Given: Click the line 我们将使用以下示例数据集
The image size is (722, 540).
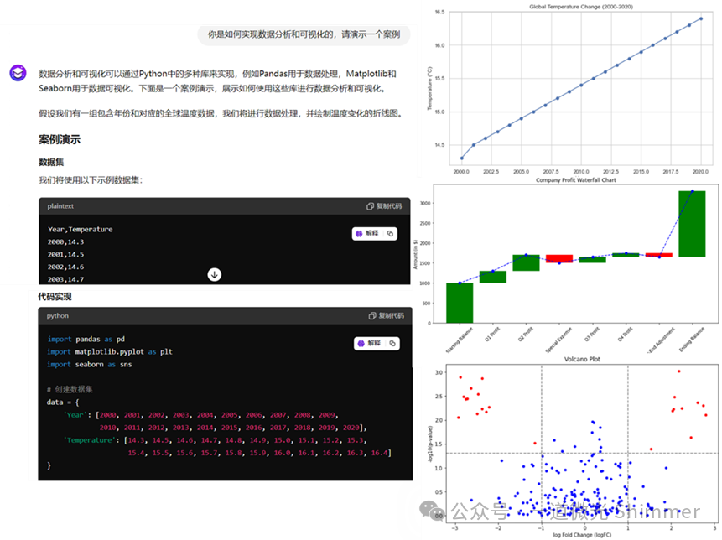Looking at the screenshot, I should click(x=91, y=180).
